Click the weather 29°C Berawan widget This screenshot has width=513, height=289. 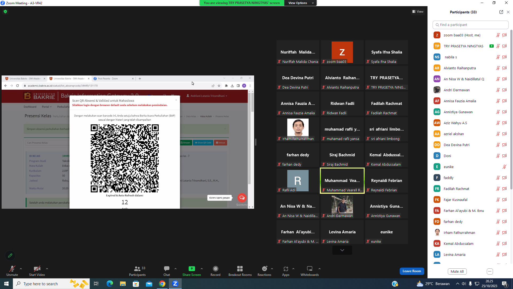[433, 284]
